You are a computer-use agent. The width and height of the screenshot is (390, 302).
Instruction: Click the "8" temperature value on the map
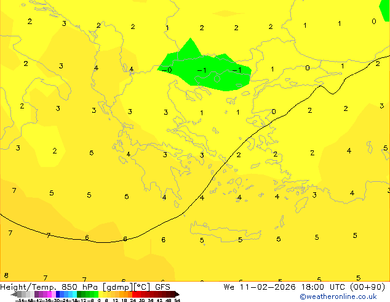pyautogui.click(x=6, y=275)
